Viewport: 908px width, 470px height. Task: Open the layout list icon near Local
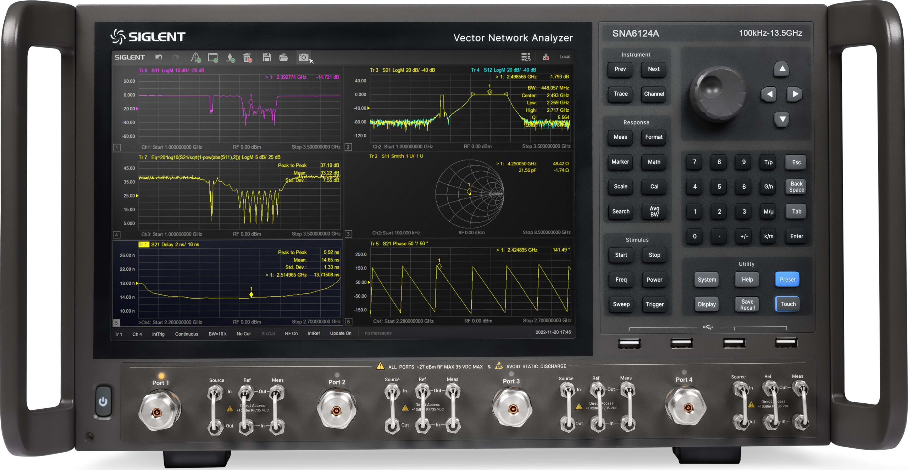pyautogui.click(x=526, y=57)
